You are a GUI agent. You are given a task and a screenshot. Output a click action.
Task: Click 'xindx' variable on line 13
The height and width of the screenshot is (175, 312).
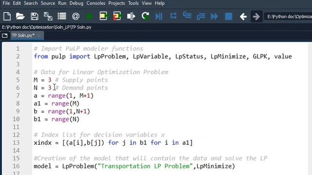coord(42,143)
